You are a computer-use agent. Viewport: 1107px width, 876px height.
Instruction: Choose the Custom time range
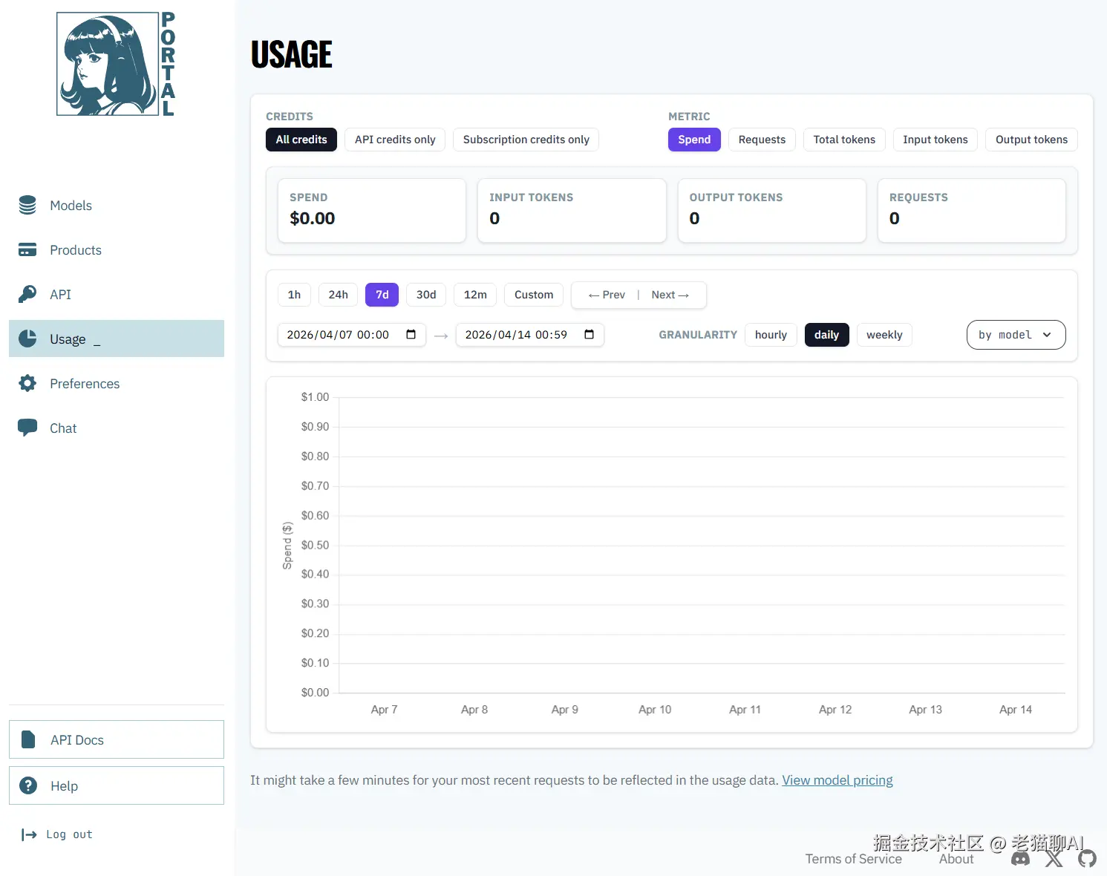coord(534,295)
